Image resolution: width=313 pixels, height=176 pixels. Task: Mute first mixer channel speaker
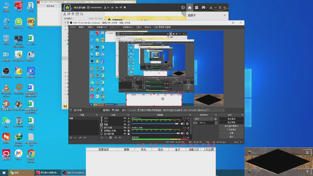pos(182,124)
